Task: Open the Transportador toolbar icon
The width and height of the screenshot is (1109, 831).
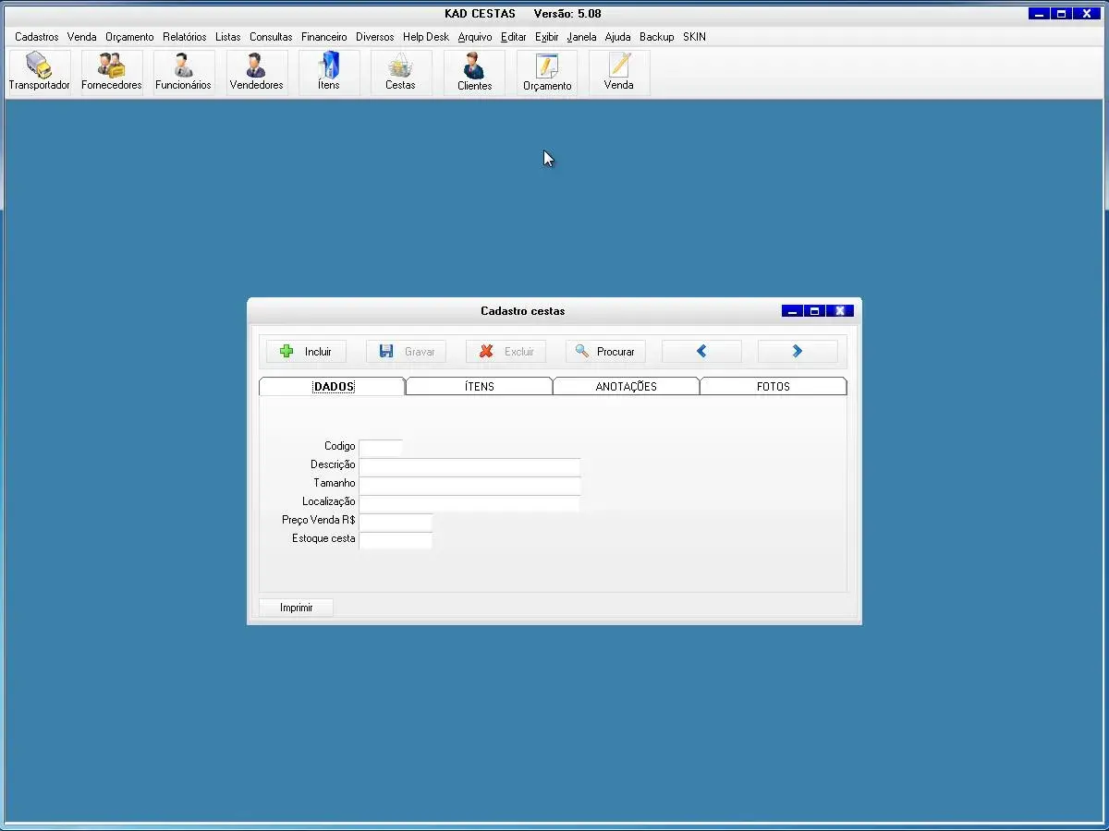Action: (x=39, y=72)
